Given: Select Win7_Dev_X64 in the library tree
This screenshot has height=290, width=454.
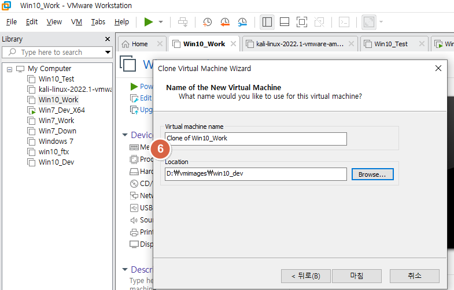Looking at the screenshot, I should (x=62, y=110).
